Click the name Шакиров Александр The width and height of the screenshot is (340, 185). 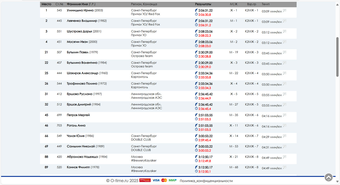point(82,73)
